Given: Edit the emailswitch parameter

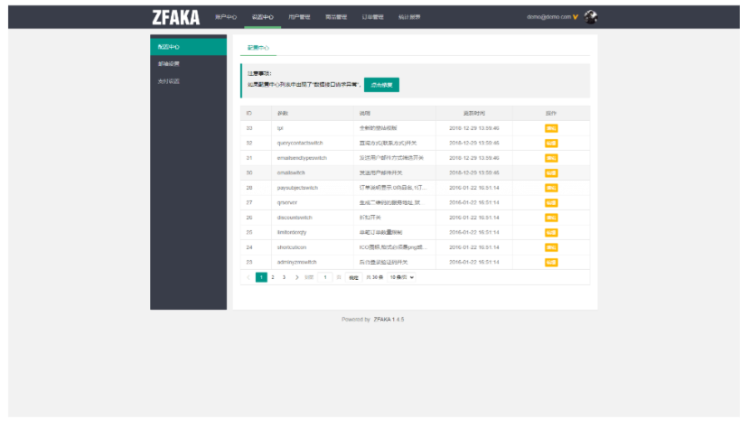Looking at the screenshot, I should pos(550,172).
